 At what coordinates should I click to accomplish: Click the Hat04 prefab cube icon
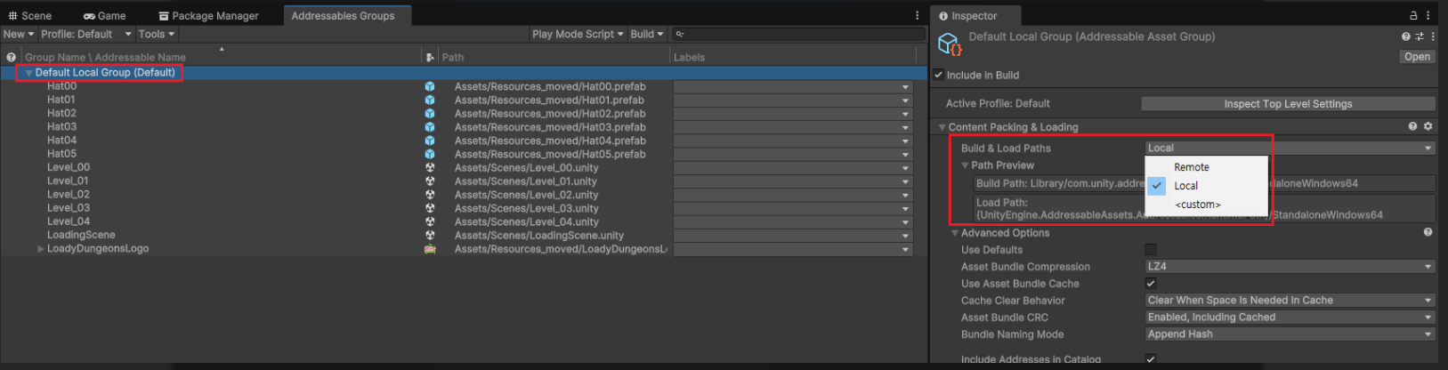click(x=430, y=141)
